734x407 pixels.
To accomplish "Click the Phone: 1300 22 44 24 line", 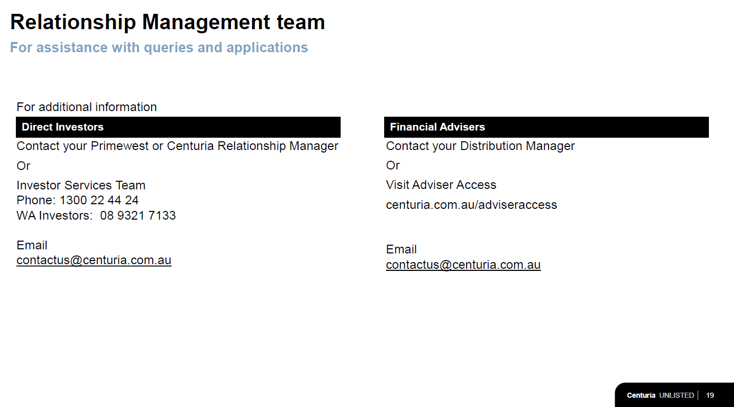I will pos(77,200).
